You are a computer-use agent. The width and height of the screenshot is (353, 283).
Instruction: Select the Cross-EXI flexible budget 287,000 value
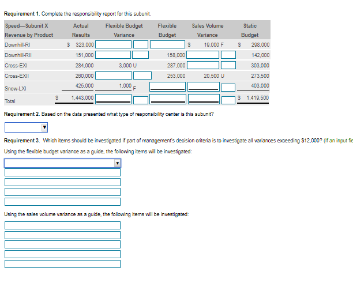point(176,66)
